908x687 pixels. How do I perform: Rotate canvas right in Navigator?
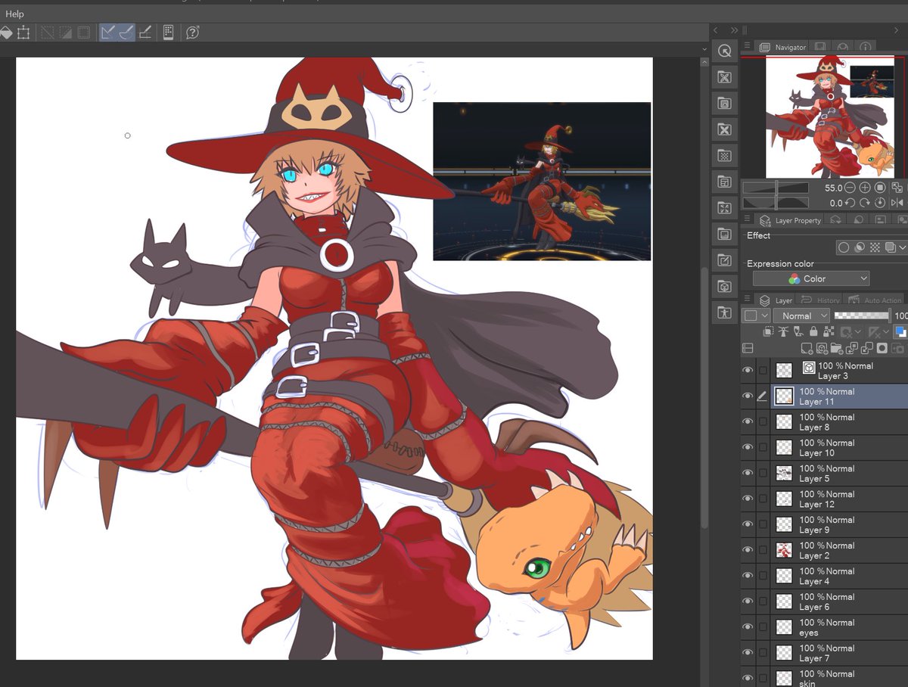(x=865, y=203)
